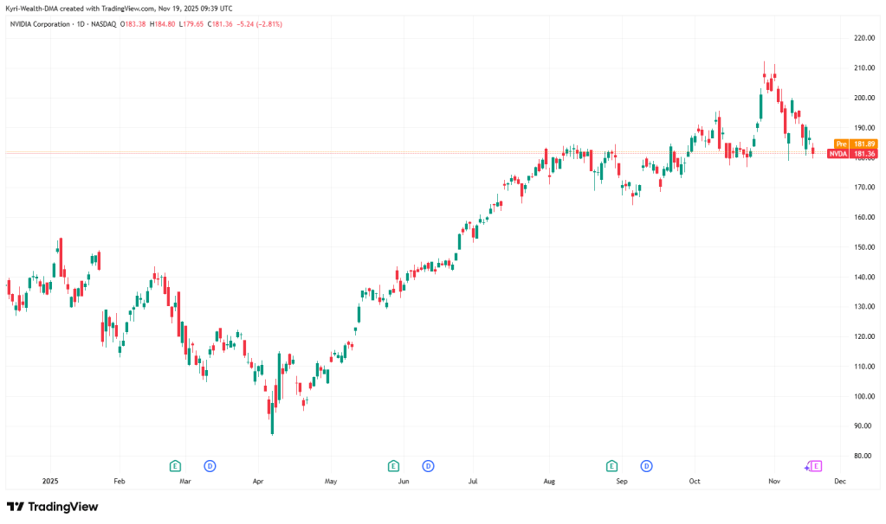Click the earnings marker before Mar
The image size is (886, 524).
pyautogui.click(x=175, y=466)
